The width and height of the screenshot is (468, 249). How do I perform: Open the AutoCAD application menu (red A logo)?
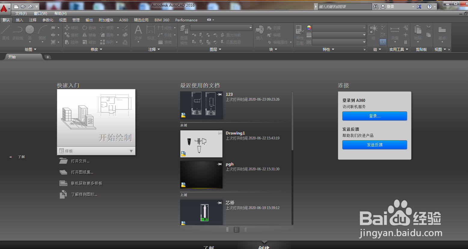coord(5,8)
